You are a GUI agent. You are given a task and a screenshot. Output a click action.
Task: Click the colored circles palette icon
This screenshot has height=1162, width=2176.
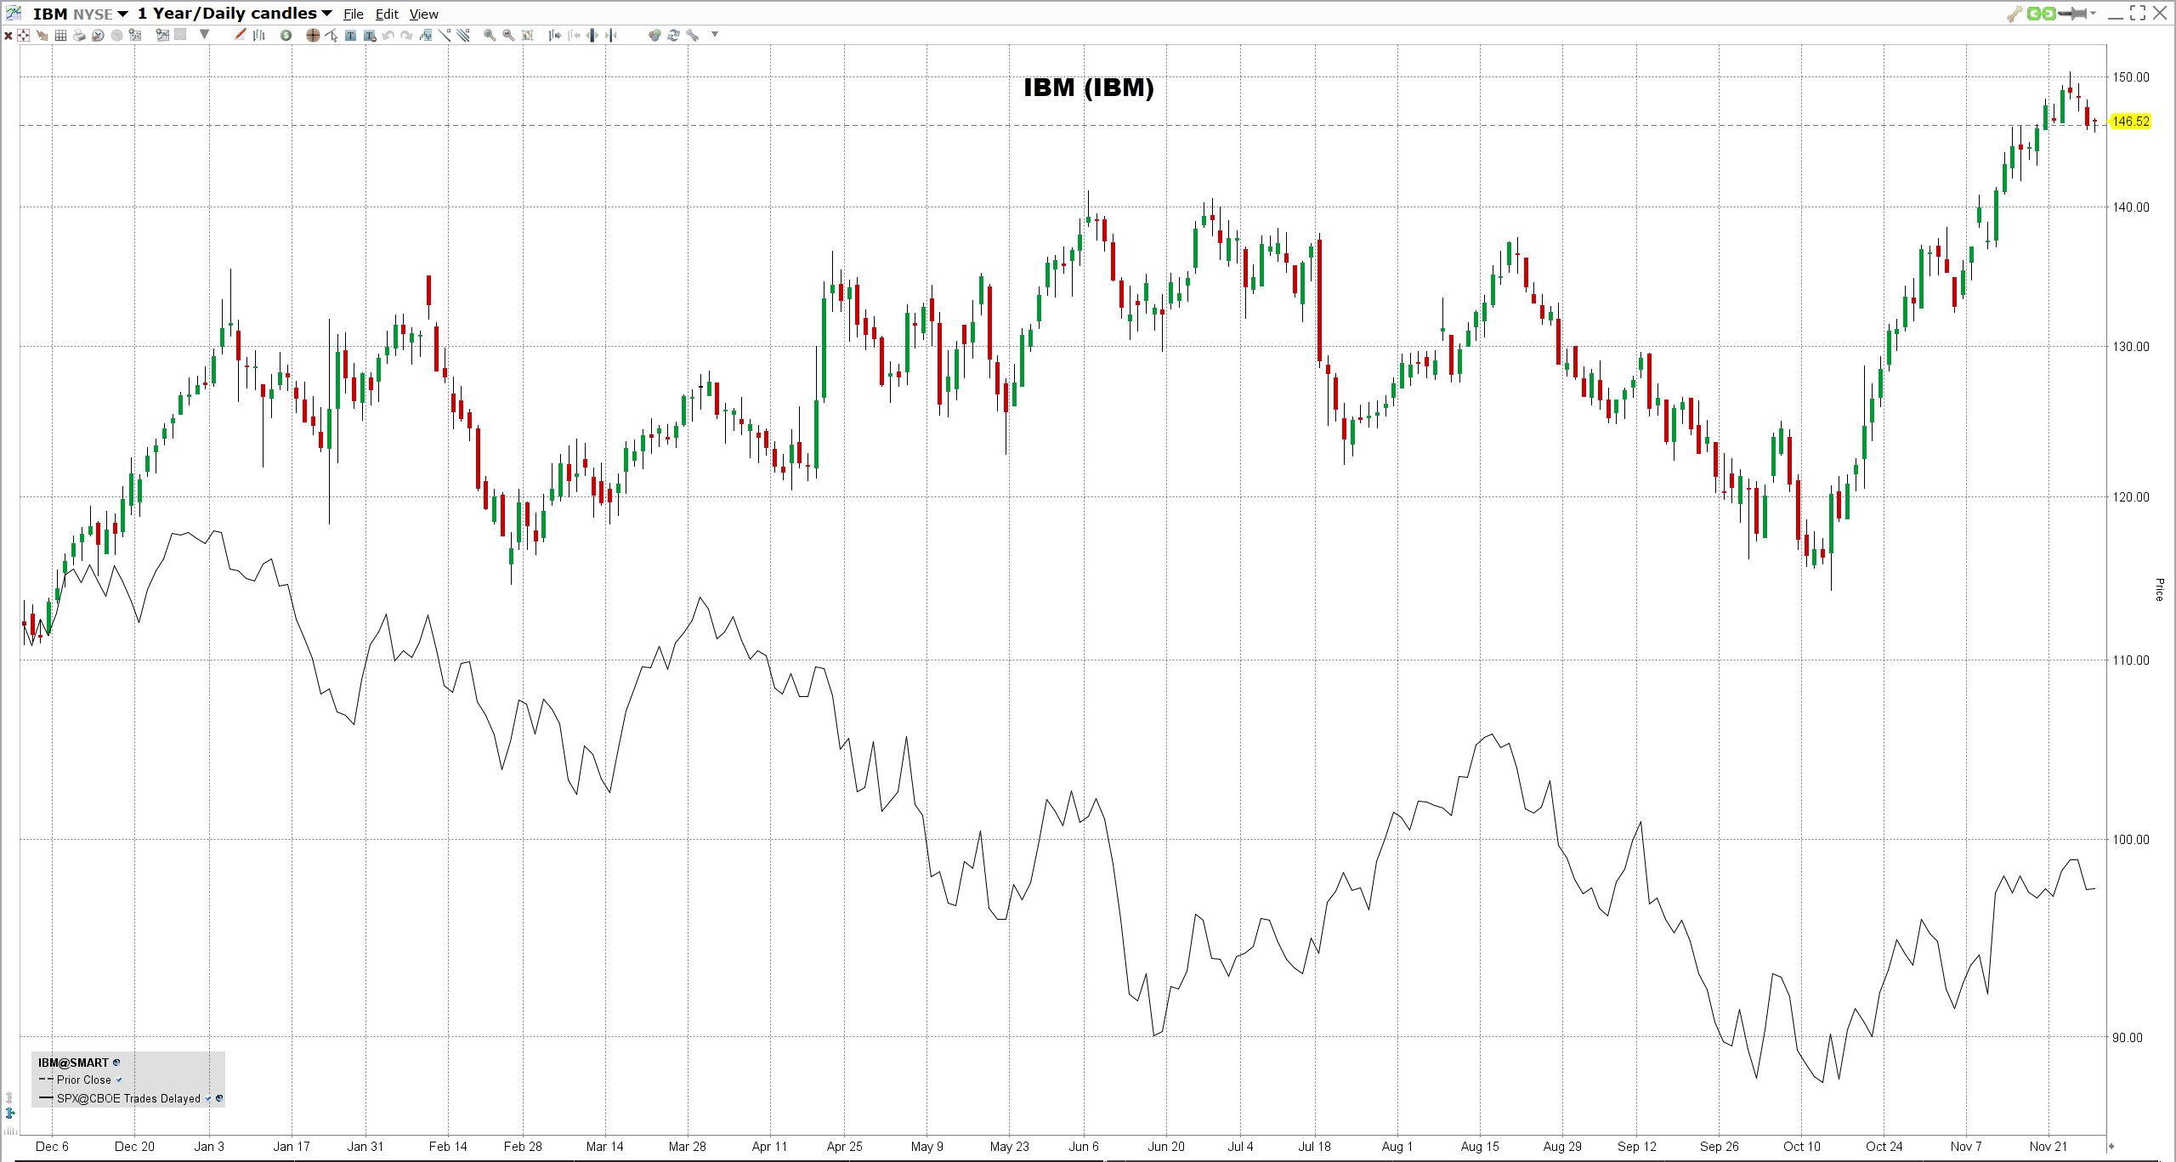point(654,35)
